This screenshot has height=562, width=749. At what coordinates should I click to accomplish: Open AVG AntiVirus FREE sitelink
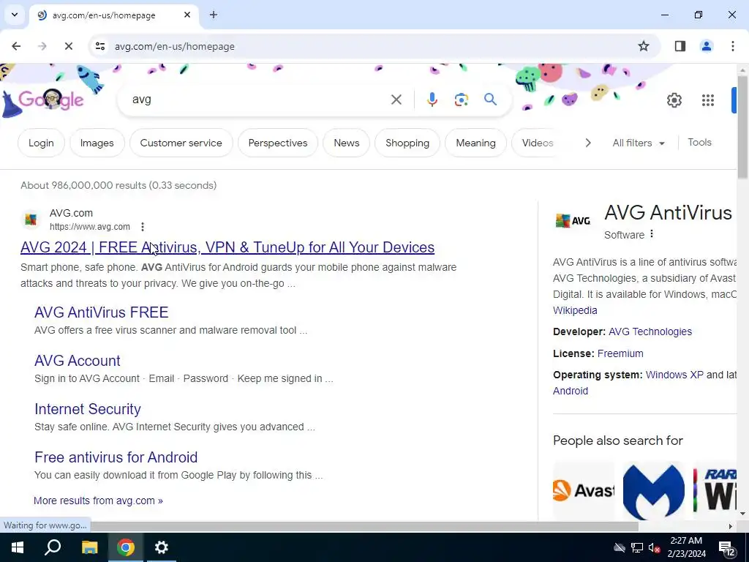click(x=101, y=312)
